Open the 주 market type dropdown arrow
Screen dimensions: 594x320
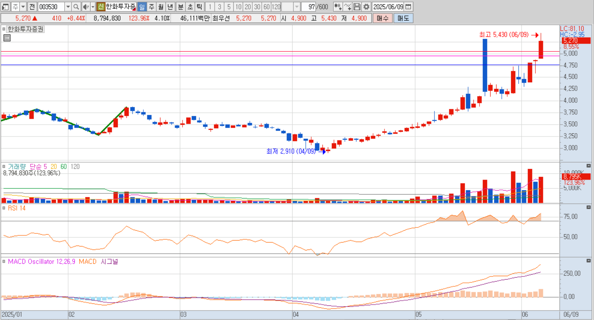pyautogui.click(x=23, y=7)
